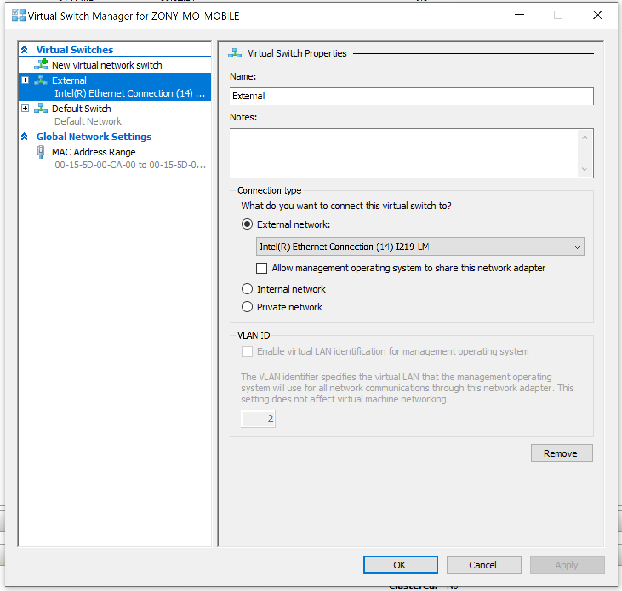Enable sharing adapter with management operating system
This screenshot has width=622, height=591.
pos(261,268)
